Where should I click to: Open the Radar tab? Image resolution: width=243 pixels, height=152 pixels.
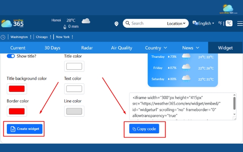coord(87,48)
